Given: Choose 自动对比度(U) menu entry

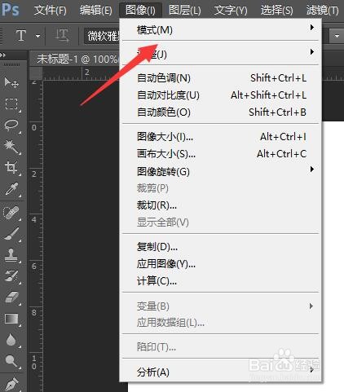Looking at the screenshot, I should click(220, 95).
